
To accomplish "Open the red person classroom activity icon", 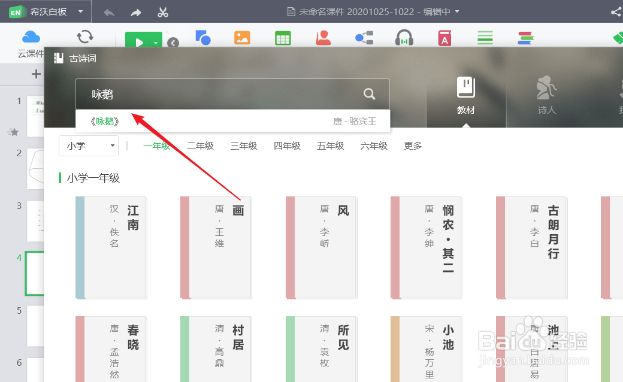I will click(323, 38).
